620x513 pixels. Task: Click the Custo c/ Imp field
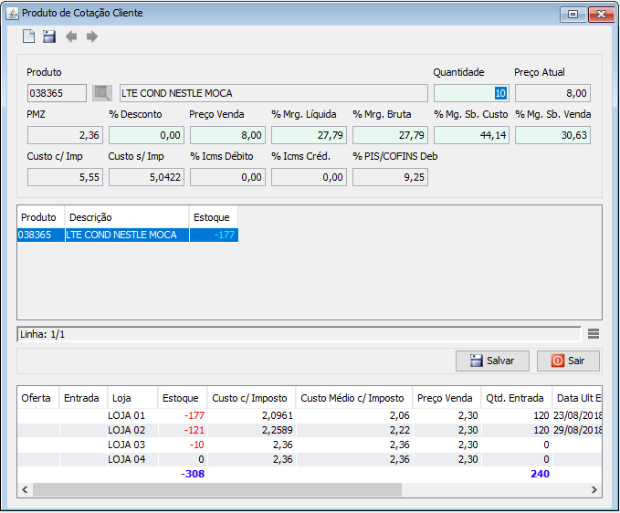pyautogui.click(x=65, y=177)
